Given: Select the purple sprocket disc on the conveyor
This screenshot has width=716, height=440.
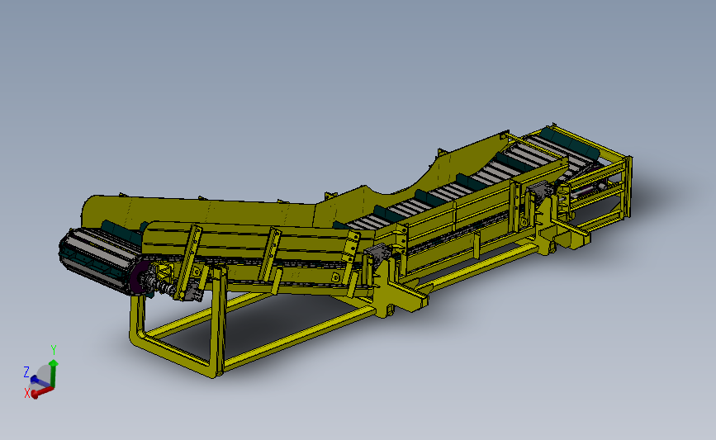Looking at the screenshot, I should coord(136,278).
